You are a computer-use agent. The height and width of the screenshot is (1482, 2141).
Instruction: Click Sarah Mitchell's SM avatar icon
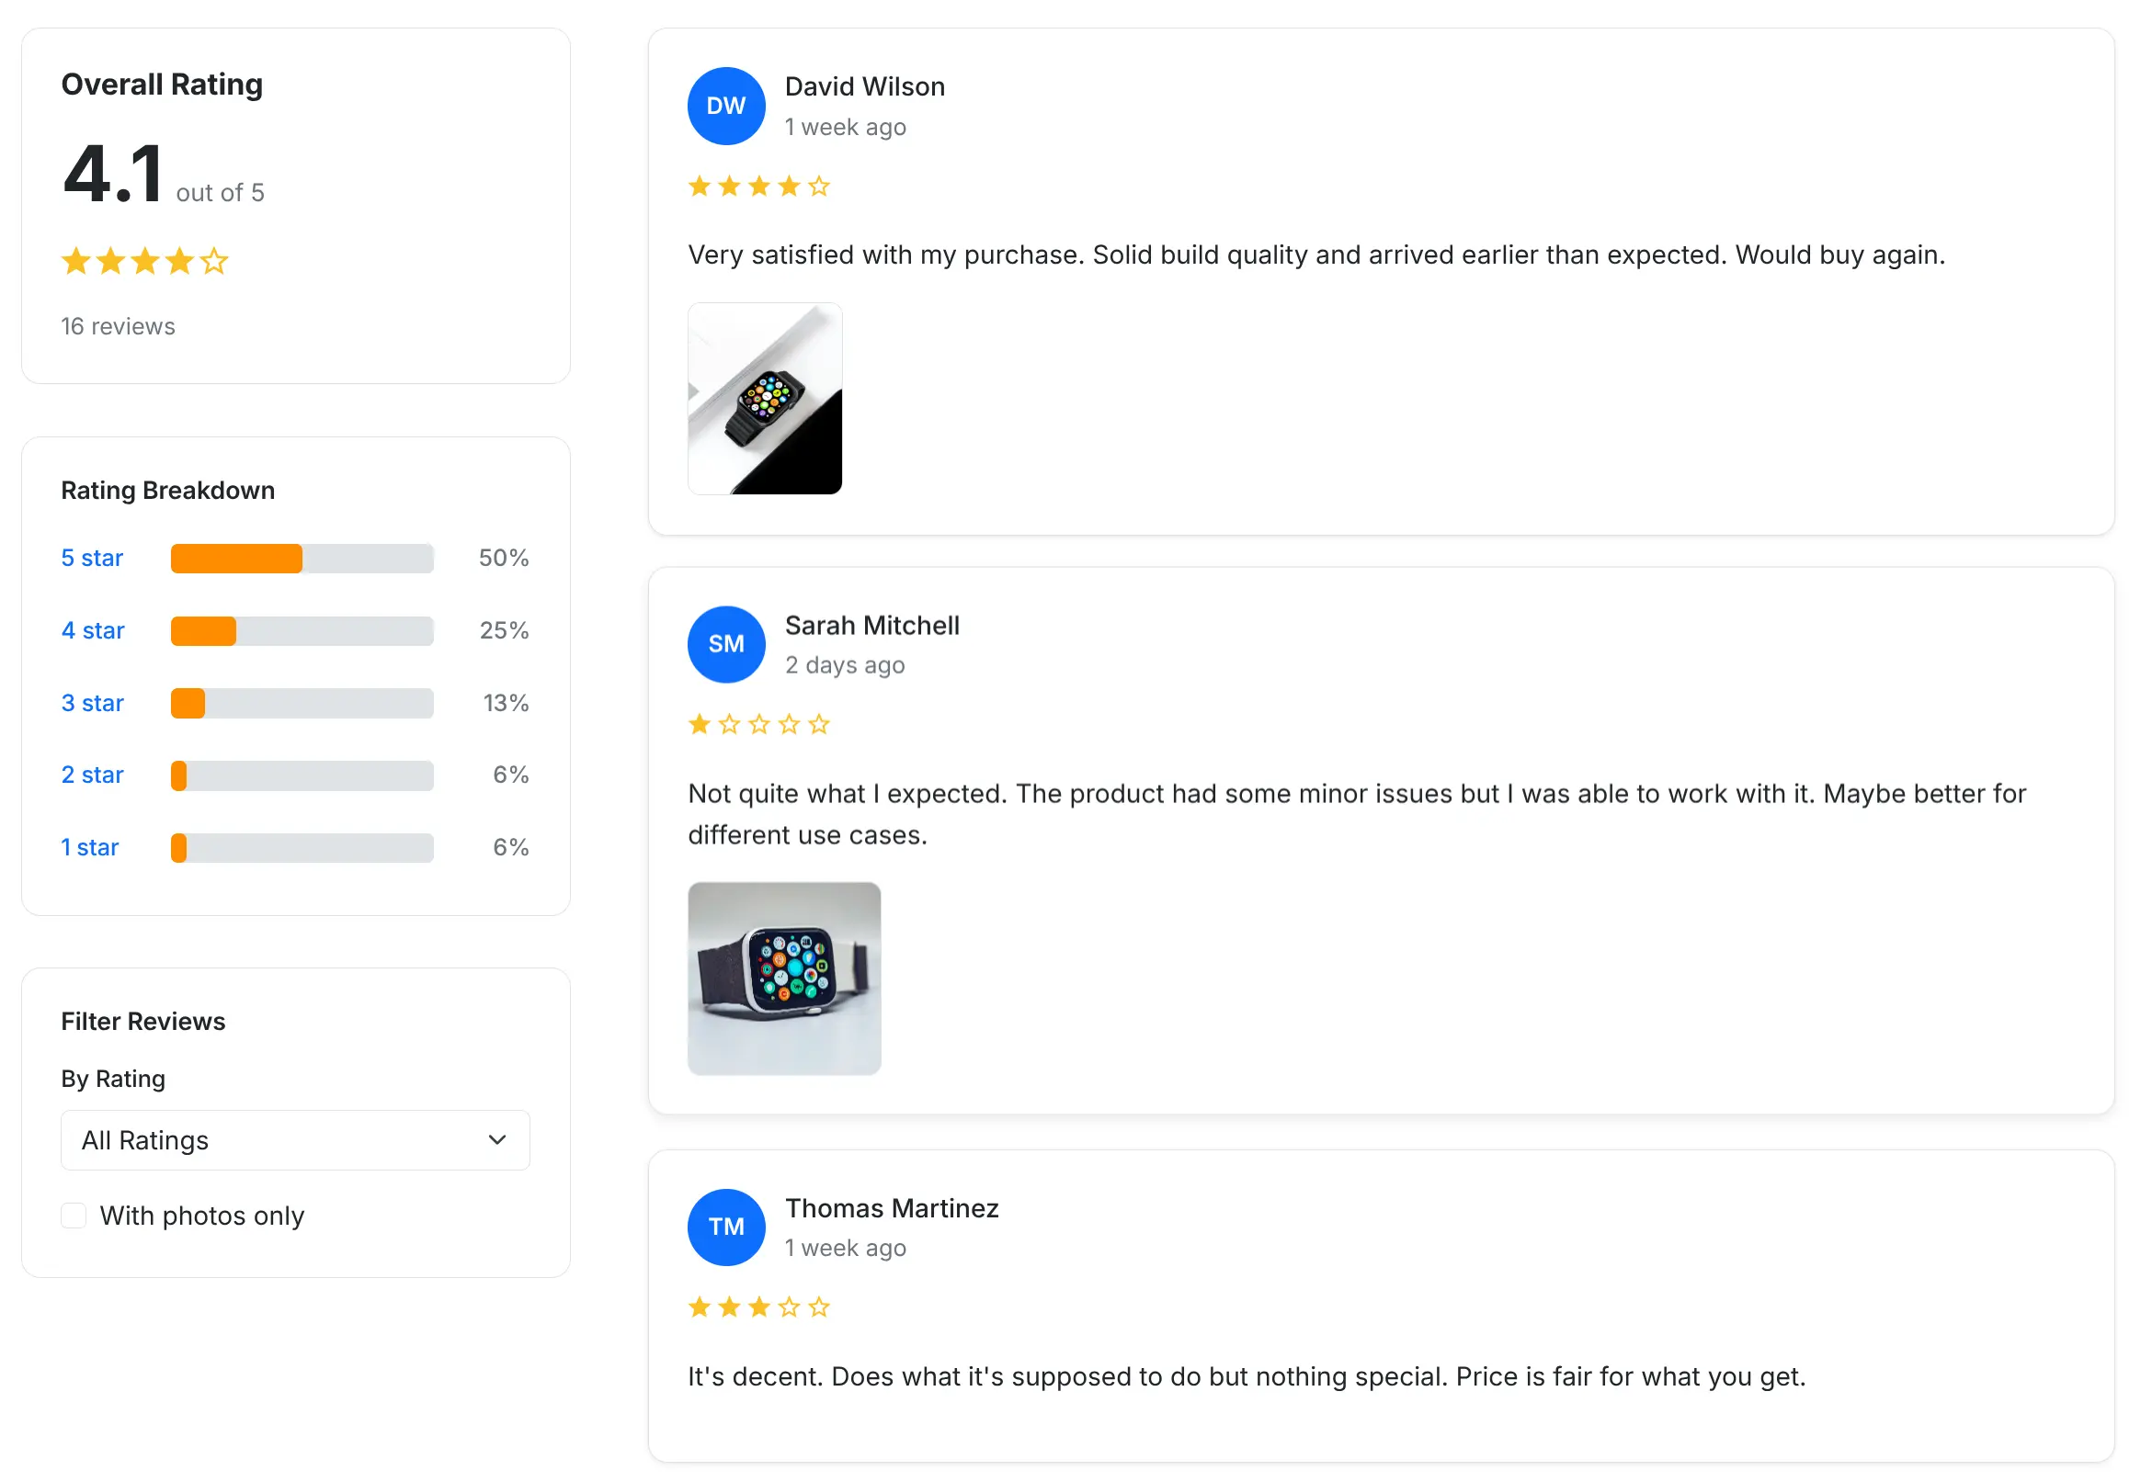(x=725, y=644)
